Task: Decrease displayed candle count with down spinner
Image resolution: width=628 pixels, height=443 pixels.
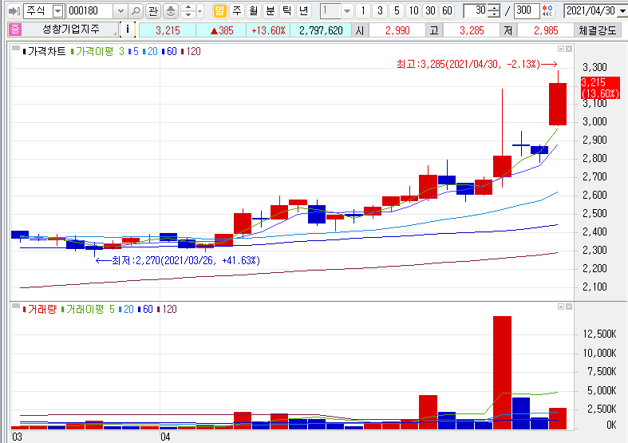Action: [494, 14]
